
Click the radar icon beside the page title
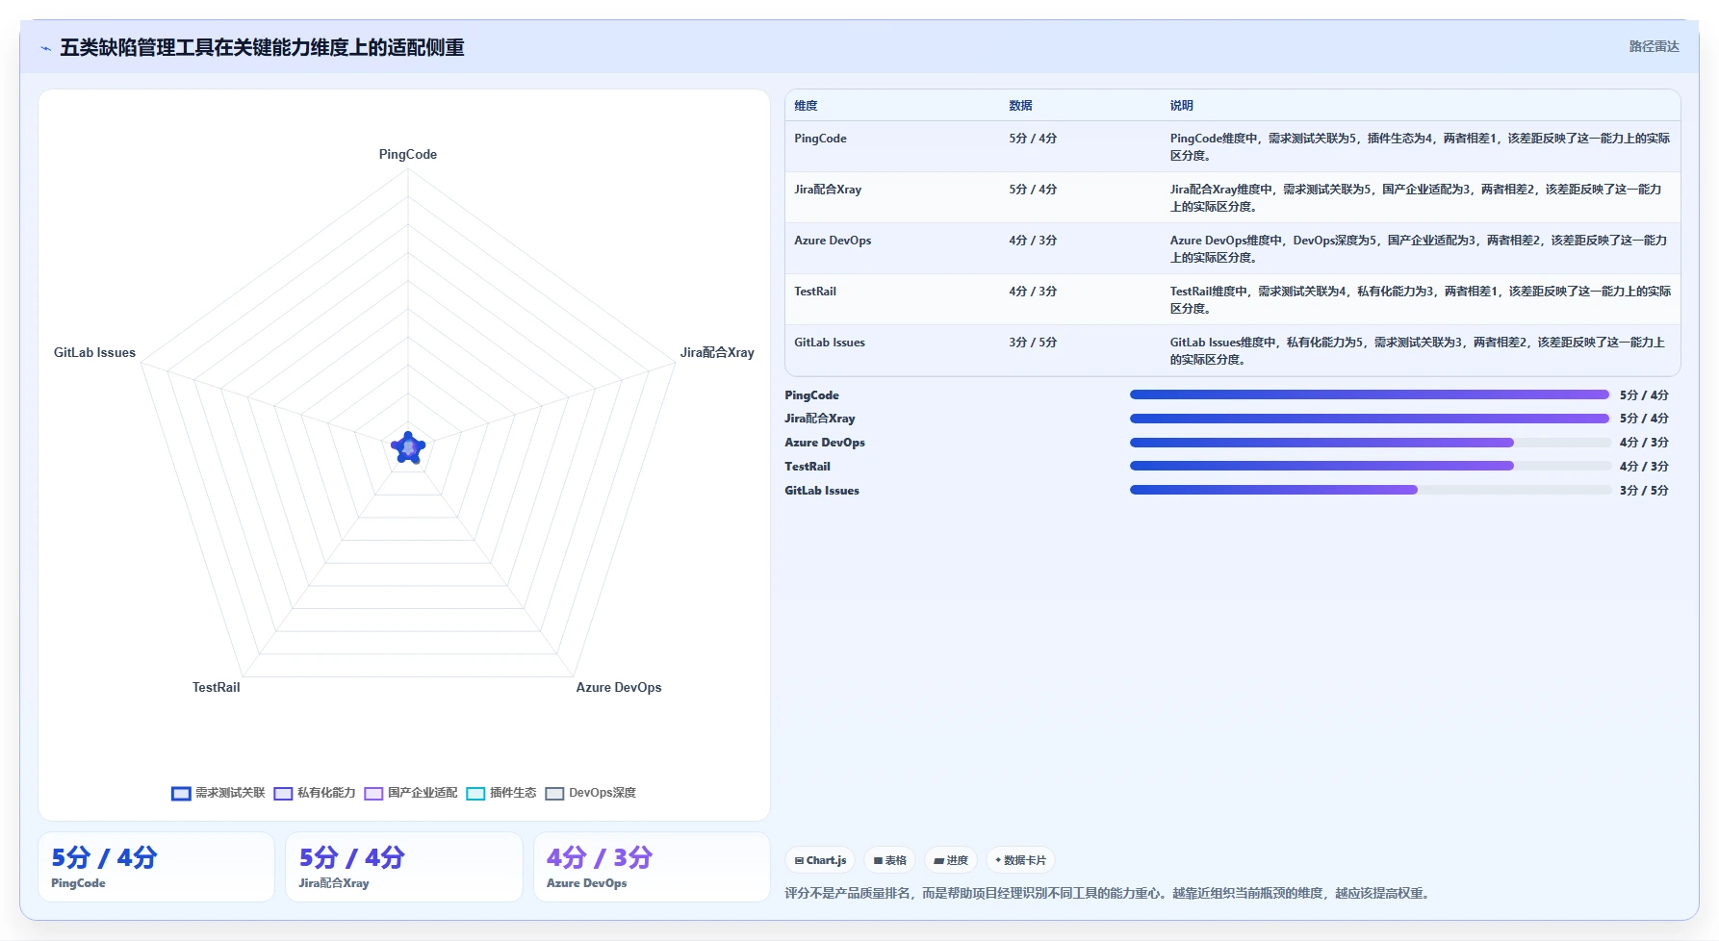[x=45, y=48]
